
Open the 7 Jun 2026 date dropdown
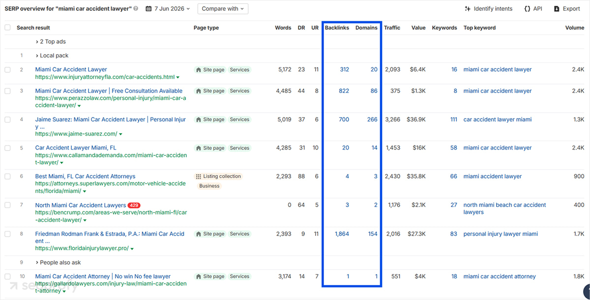point(168,9)
